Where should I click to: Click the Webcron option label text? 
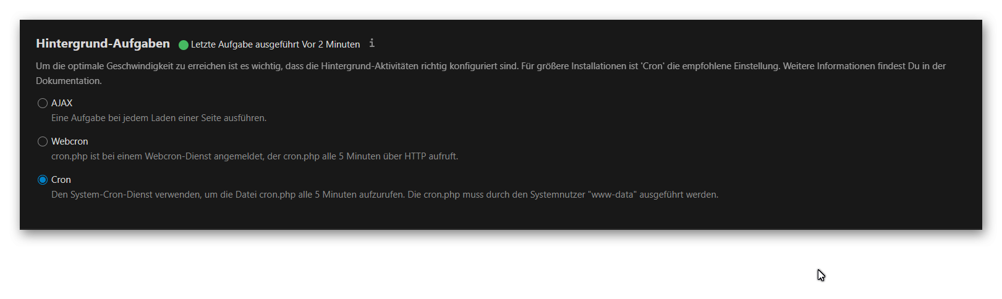click(x=70, y=141)
